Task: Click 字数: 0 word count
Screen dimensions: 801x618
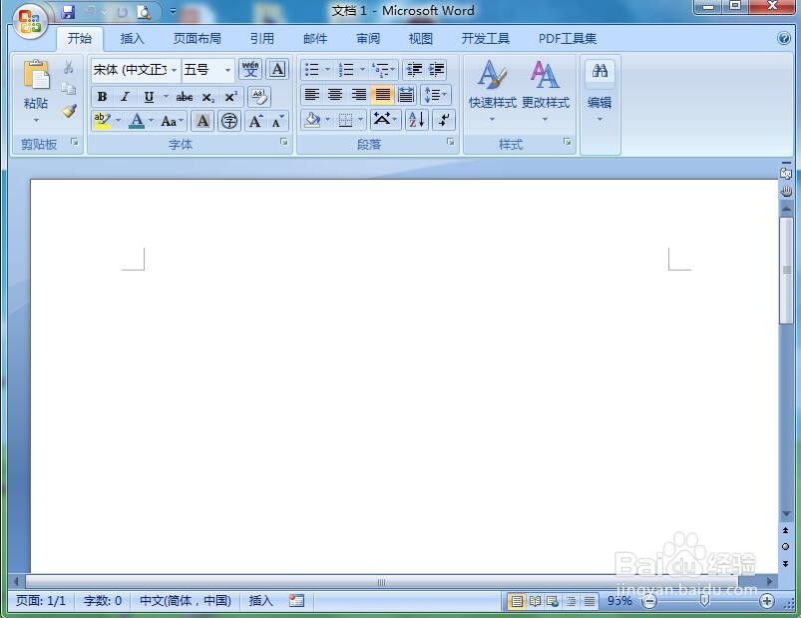Action: [x=102, y=601]
